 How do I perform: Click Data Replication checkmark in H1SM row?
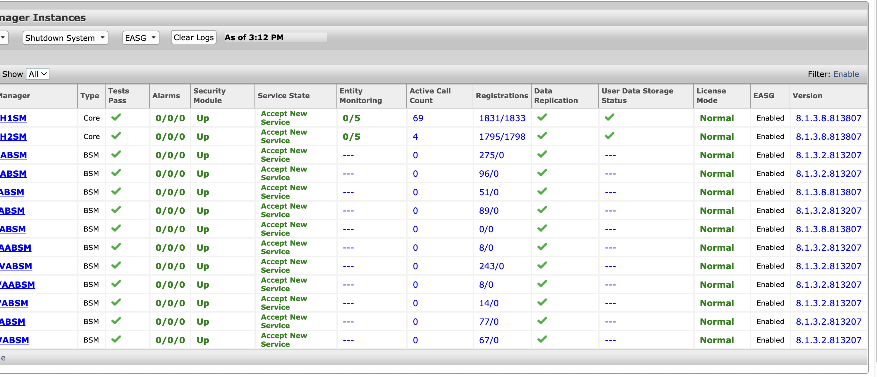[542, 117]
